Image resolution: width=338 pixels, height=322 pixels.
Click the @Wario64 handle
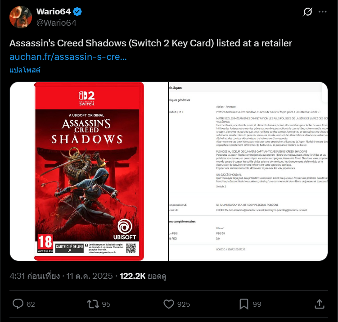pos(56,23)
